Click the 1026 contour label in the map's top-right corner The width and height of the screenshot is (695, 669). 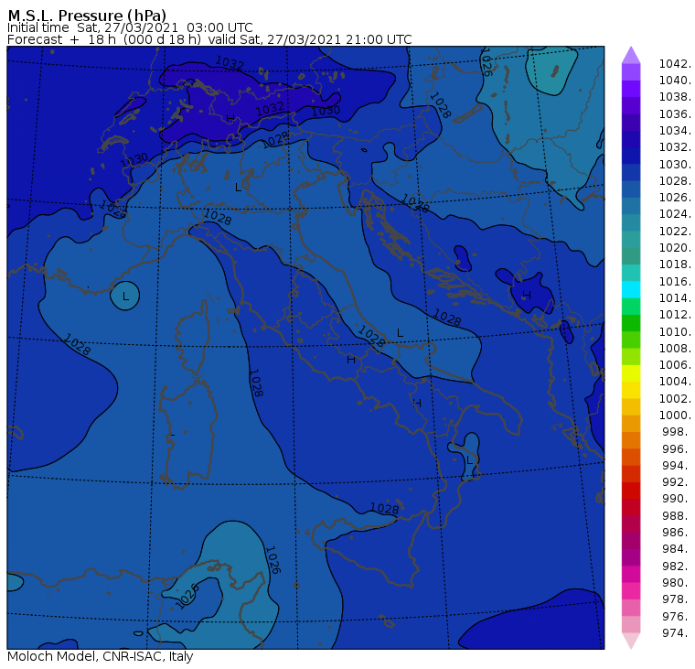click(x=486, y=62)
